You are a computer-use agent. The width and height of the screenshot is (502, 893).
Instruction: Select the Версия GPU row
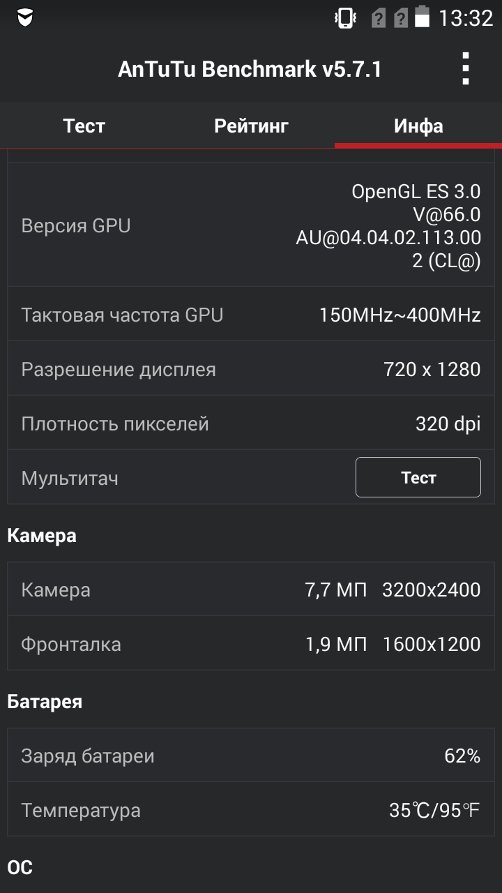click(251, 225)
